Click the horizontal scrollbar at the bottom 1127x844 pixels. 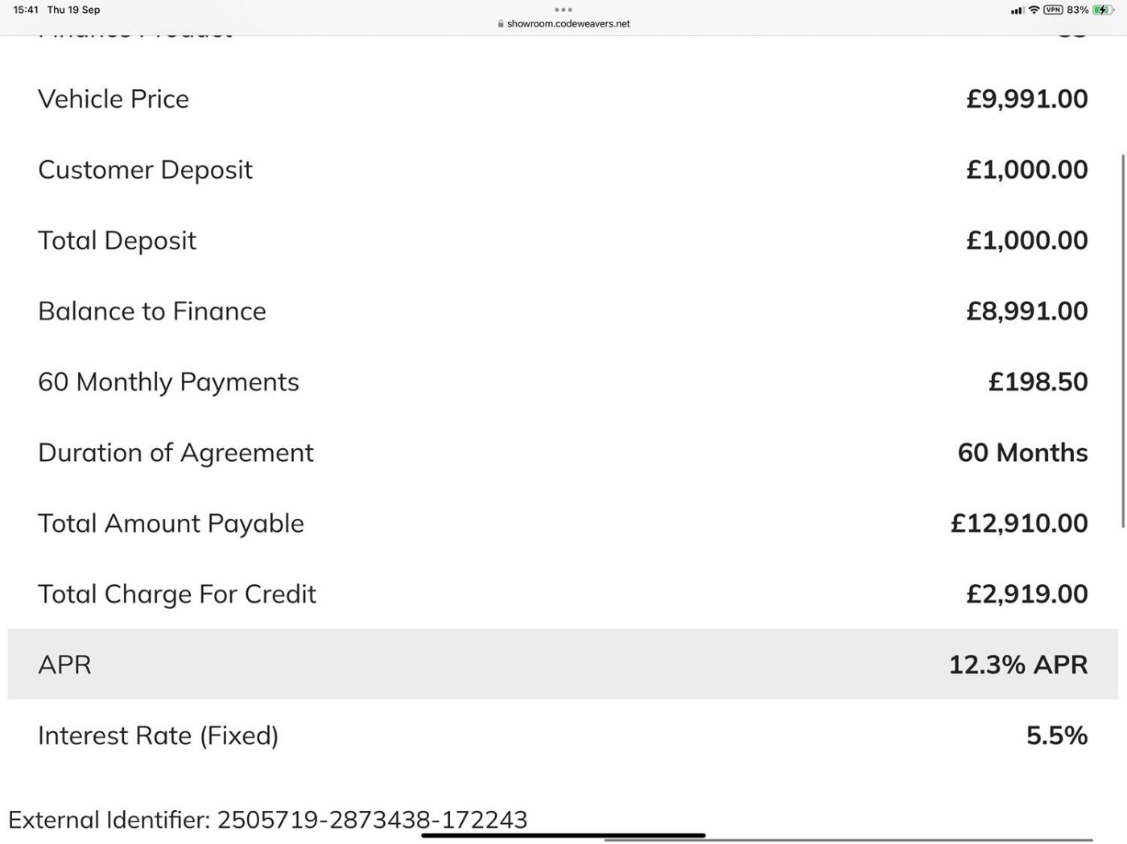click(848, 840)
